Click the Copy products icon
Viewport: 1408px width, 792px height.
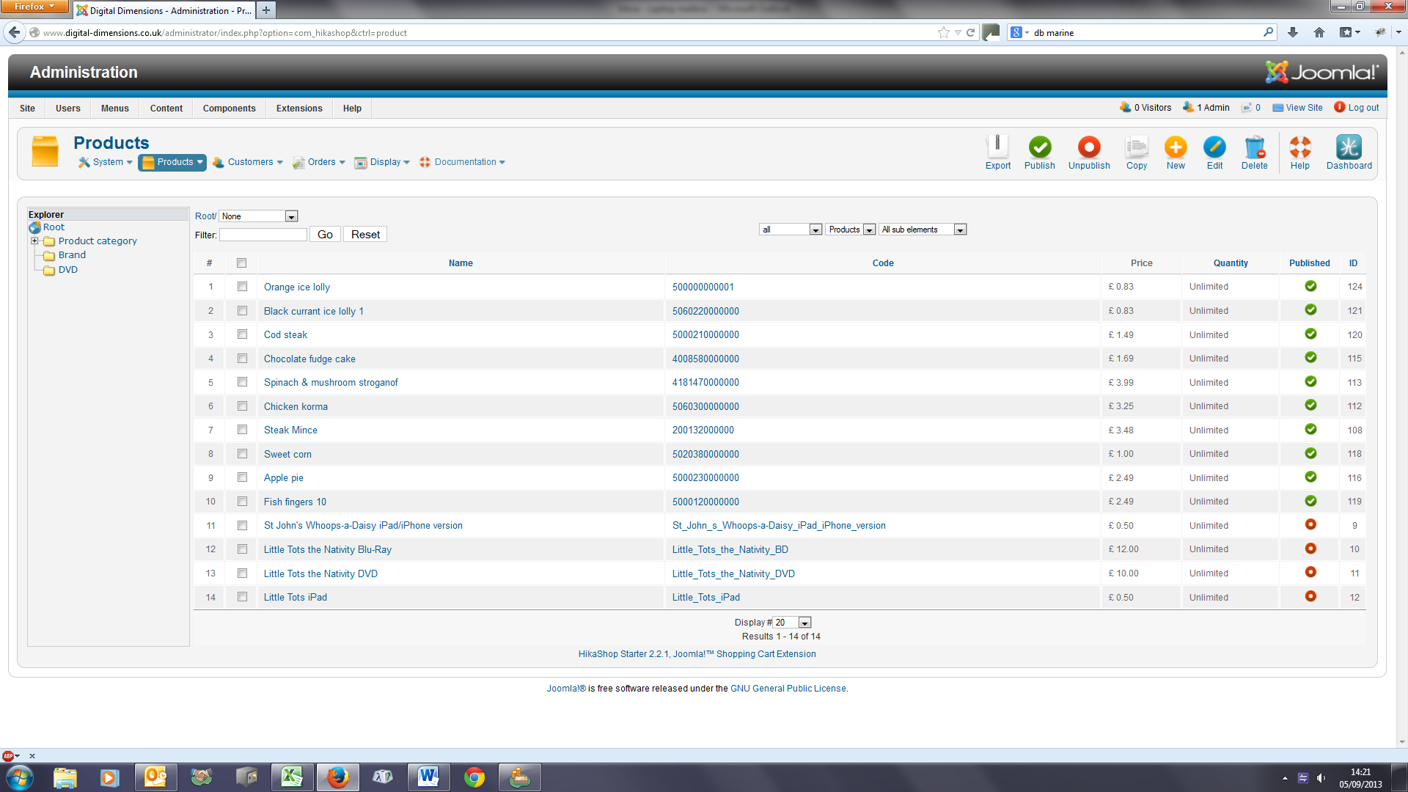point(1136,148)
